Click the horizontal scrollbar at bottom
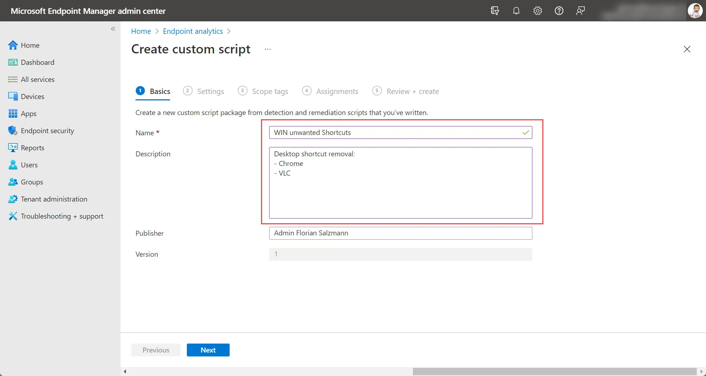This screenshot has width=706, height=376. pos(554,371)
